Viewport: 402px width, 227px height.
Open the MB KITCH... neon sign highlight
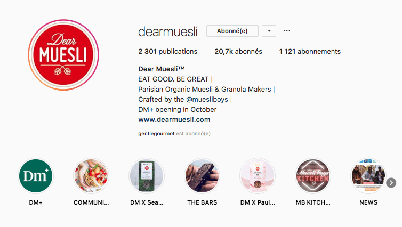(313, 176)
